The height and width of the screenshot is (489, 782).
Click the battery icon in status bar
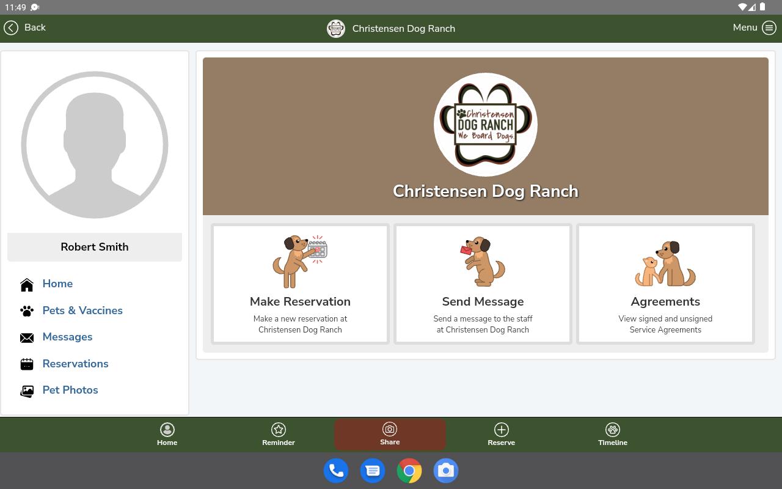pos(762,7)
